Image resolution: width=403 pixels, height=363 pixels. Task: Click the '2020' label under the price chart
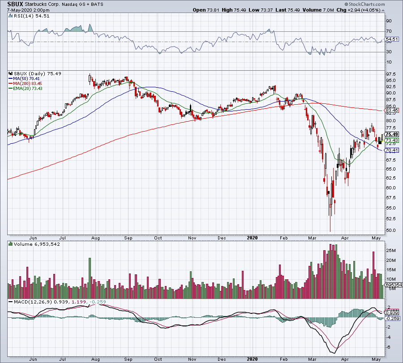[252, 238]
